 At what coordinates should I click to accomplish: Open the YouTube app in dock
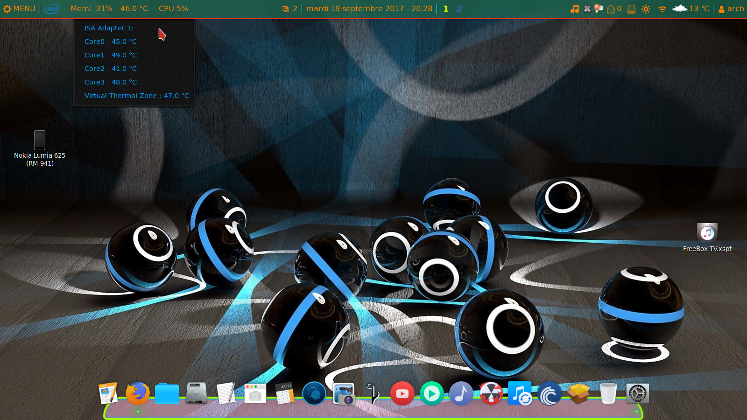402,394
